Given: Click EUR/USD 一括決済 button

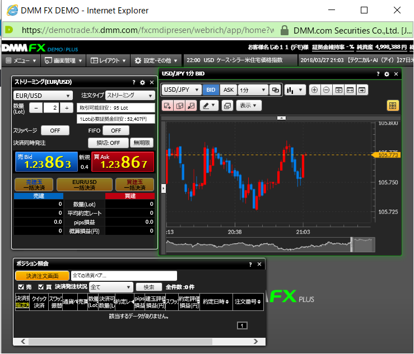Looking at the screenshot, I should point(85,185).
